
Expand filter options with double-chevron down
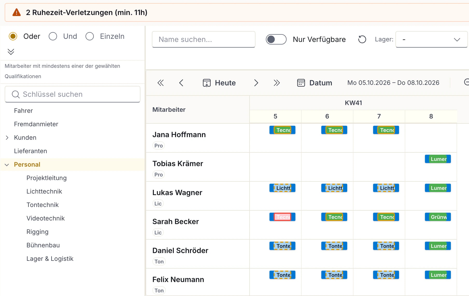point(11,52)
